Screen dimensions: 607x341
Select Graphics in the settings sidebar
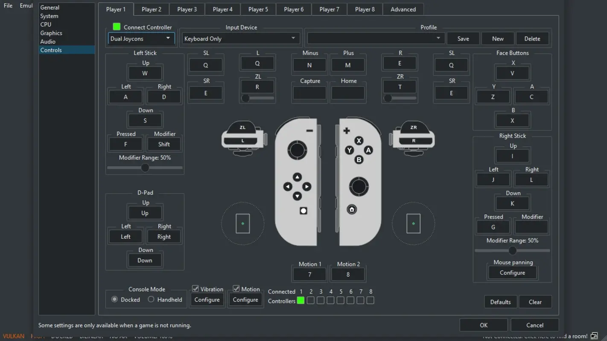[x=51, y=33]
